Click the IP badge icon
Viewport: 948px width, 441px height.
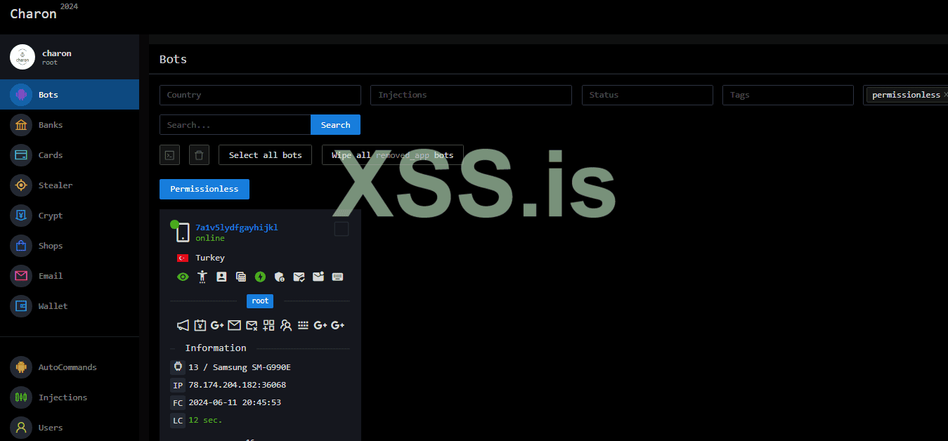pyautogui.click(x=178, y=385)
